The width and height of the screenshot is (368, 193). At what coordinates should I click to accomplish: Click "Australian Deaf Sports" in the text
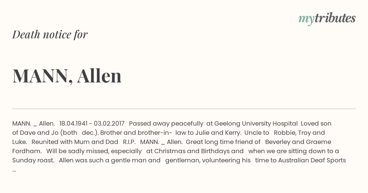(x=312, y=160)
